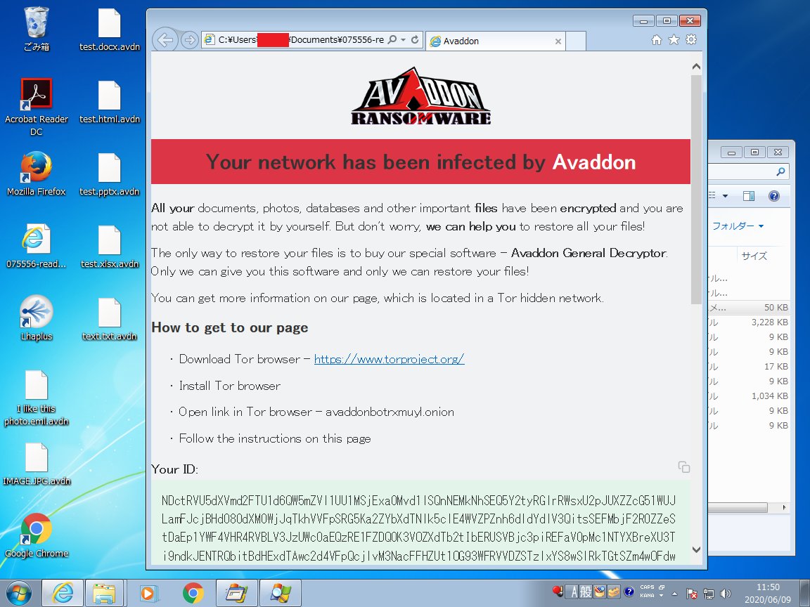Click the Avaddon Ransomware logo image
Viewport: 810px width, 607px height.
pos(420,96)
